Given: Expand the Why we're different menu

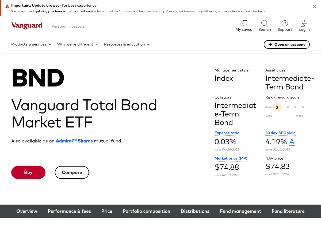Looking at the screenshot, I should [77, 44].
